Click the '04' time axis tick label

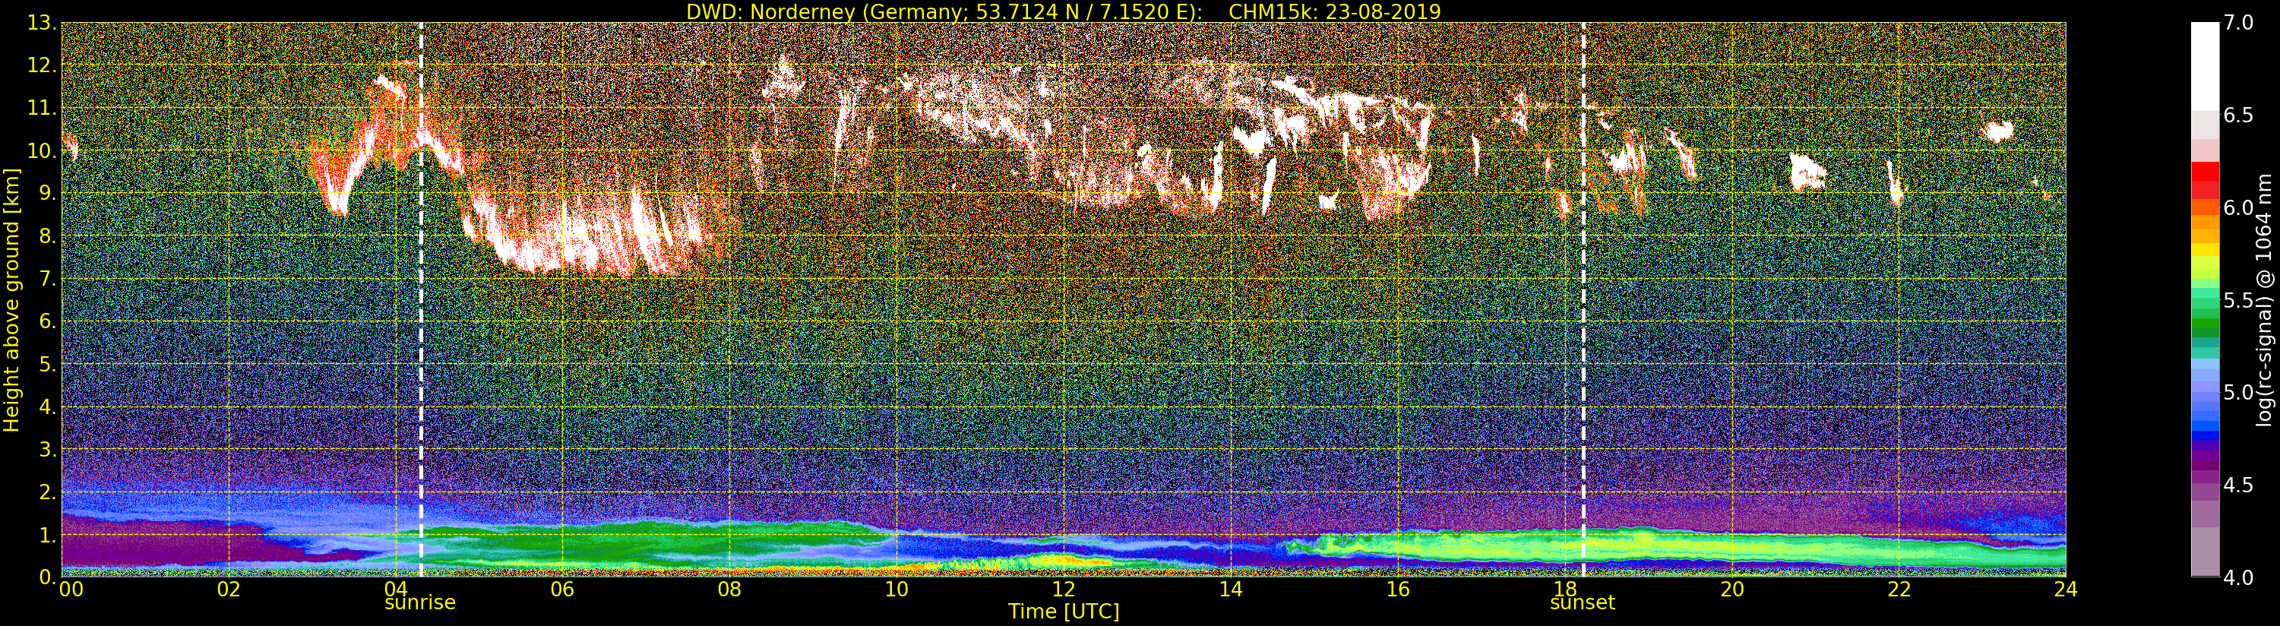click(396, 589)
